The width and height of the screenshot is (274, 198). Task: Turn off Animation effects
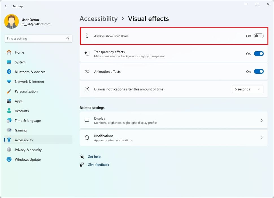coord(259,71)
